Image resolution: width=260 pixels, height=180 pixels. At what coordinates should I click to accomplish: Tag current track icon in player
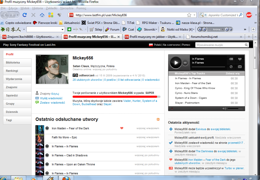[x=231, y=59]
